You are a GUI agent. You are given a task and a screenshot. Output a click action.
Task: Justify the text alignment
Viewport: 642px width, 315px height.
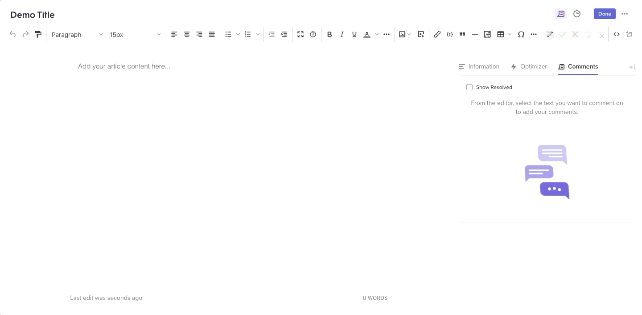pyautogui.click(x=212, y=34)
